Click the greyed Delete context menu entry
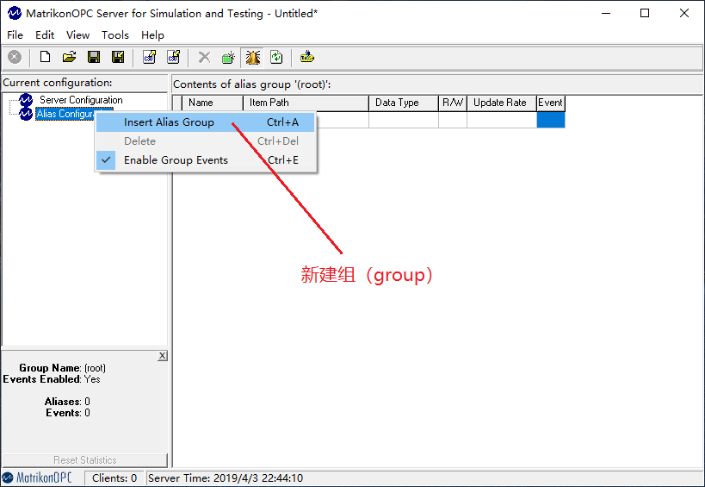This screenshot has height=487, width=705. (x=205, y=141)
